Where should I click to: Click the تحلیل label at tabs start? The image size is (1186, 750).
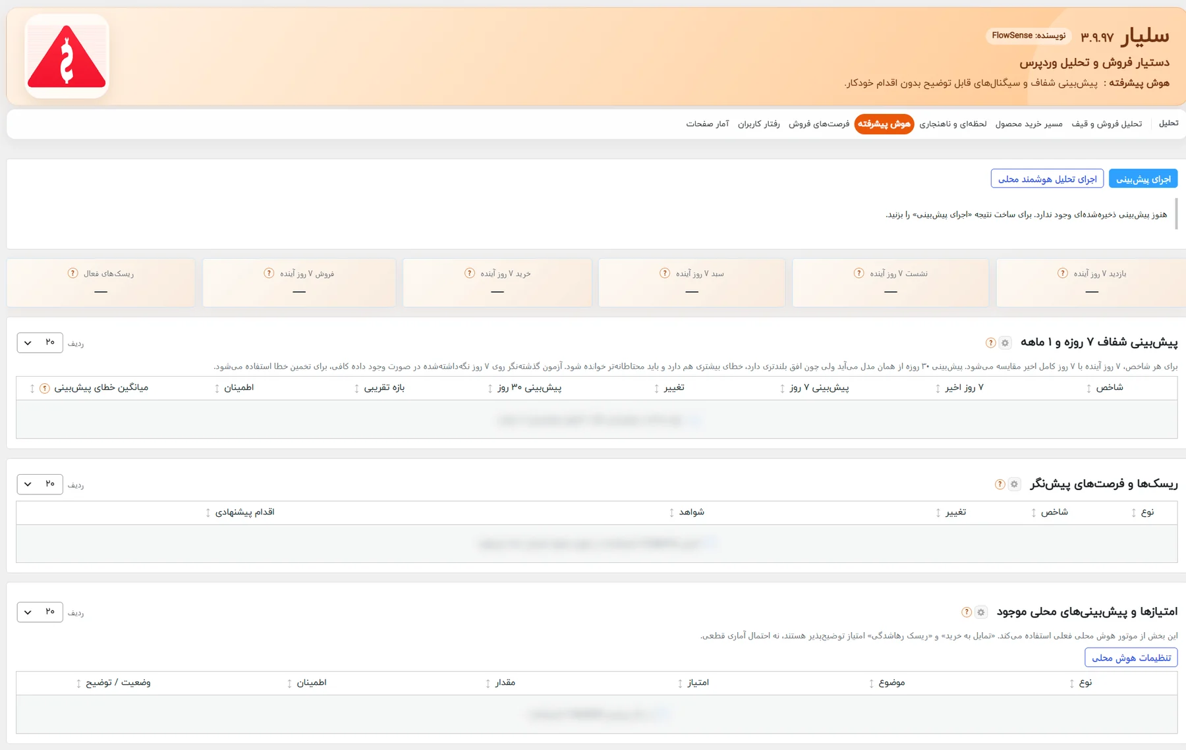(x=1168, y=123)
